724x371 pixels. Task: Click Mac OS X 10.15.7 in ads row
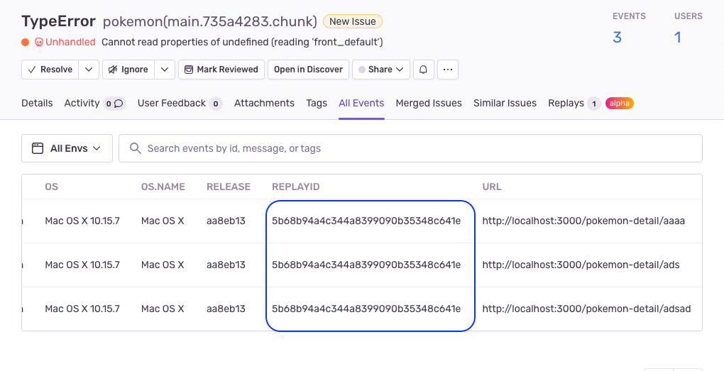coord(82,265)
